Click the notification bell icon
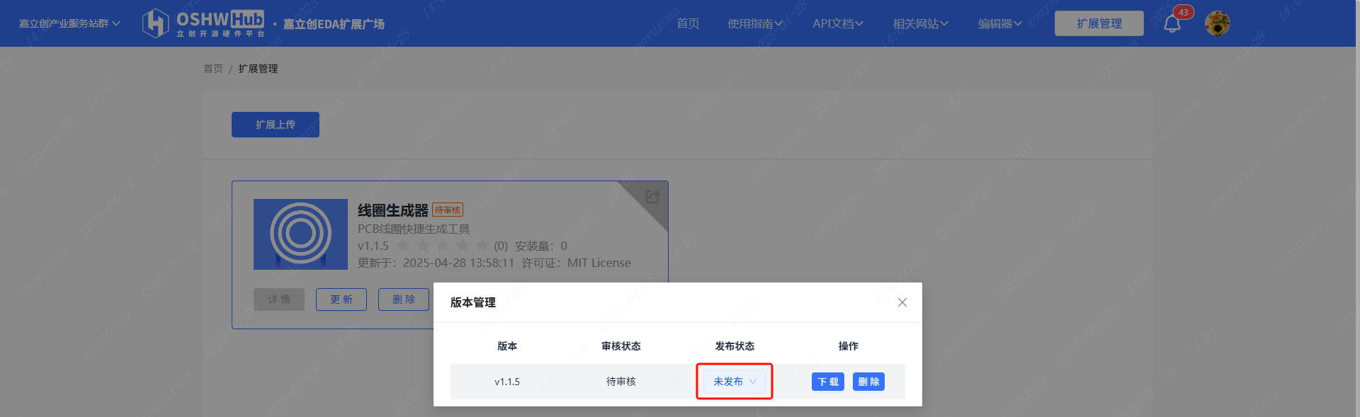The height and width of the screenshot is (417, 1360). tap(1172, 24)
